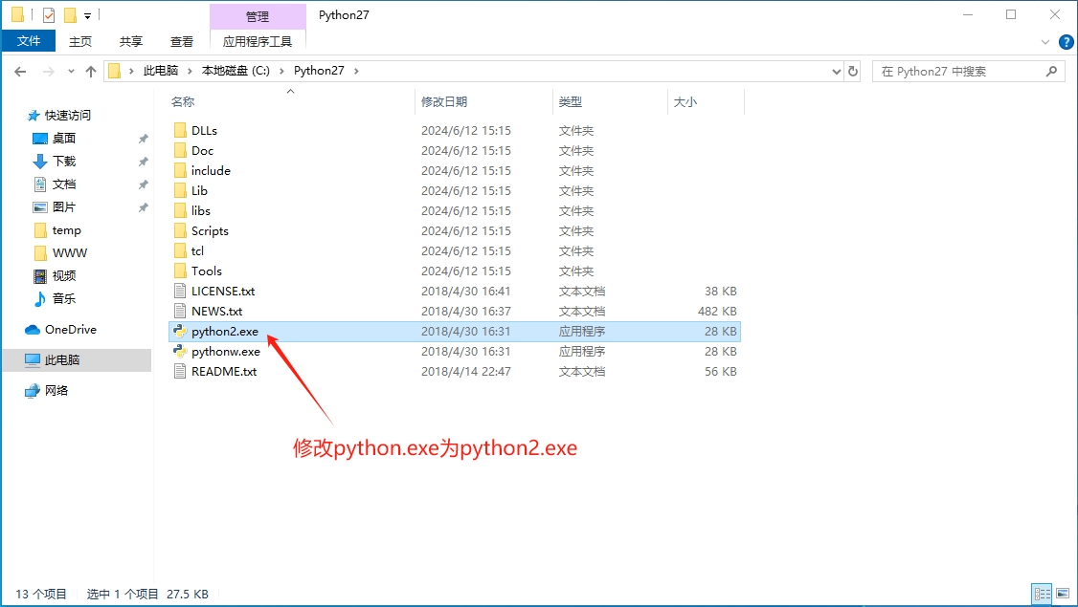Screen dimensions: 1078x607
Task: Select OneDrive in the navigation pane
Action: [70, 330]
